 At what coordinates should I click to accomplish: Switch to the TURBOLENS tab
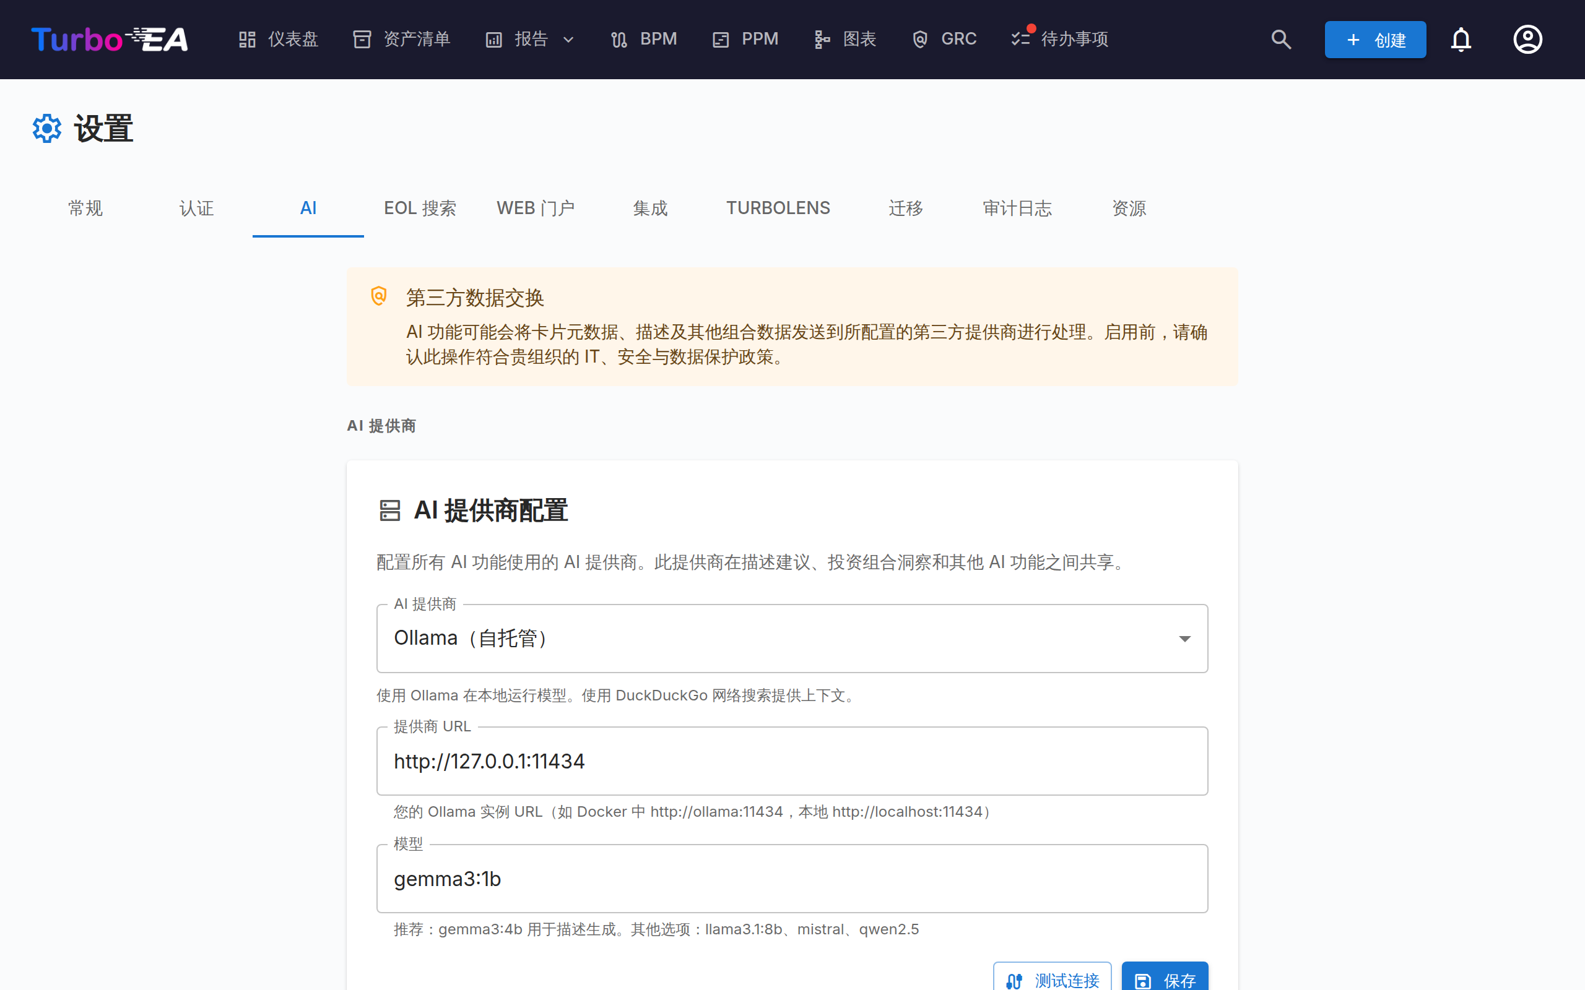point(778,209)
